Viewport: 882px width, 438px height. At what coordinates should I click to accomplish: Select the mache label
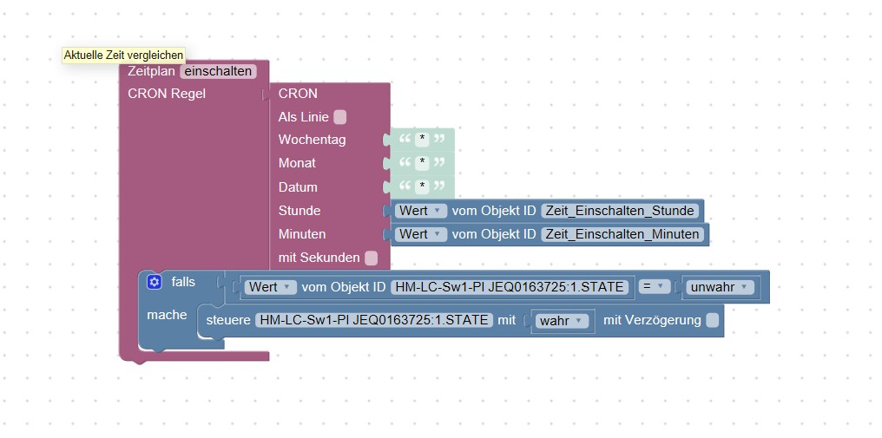167,315
